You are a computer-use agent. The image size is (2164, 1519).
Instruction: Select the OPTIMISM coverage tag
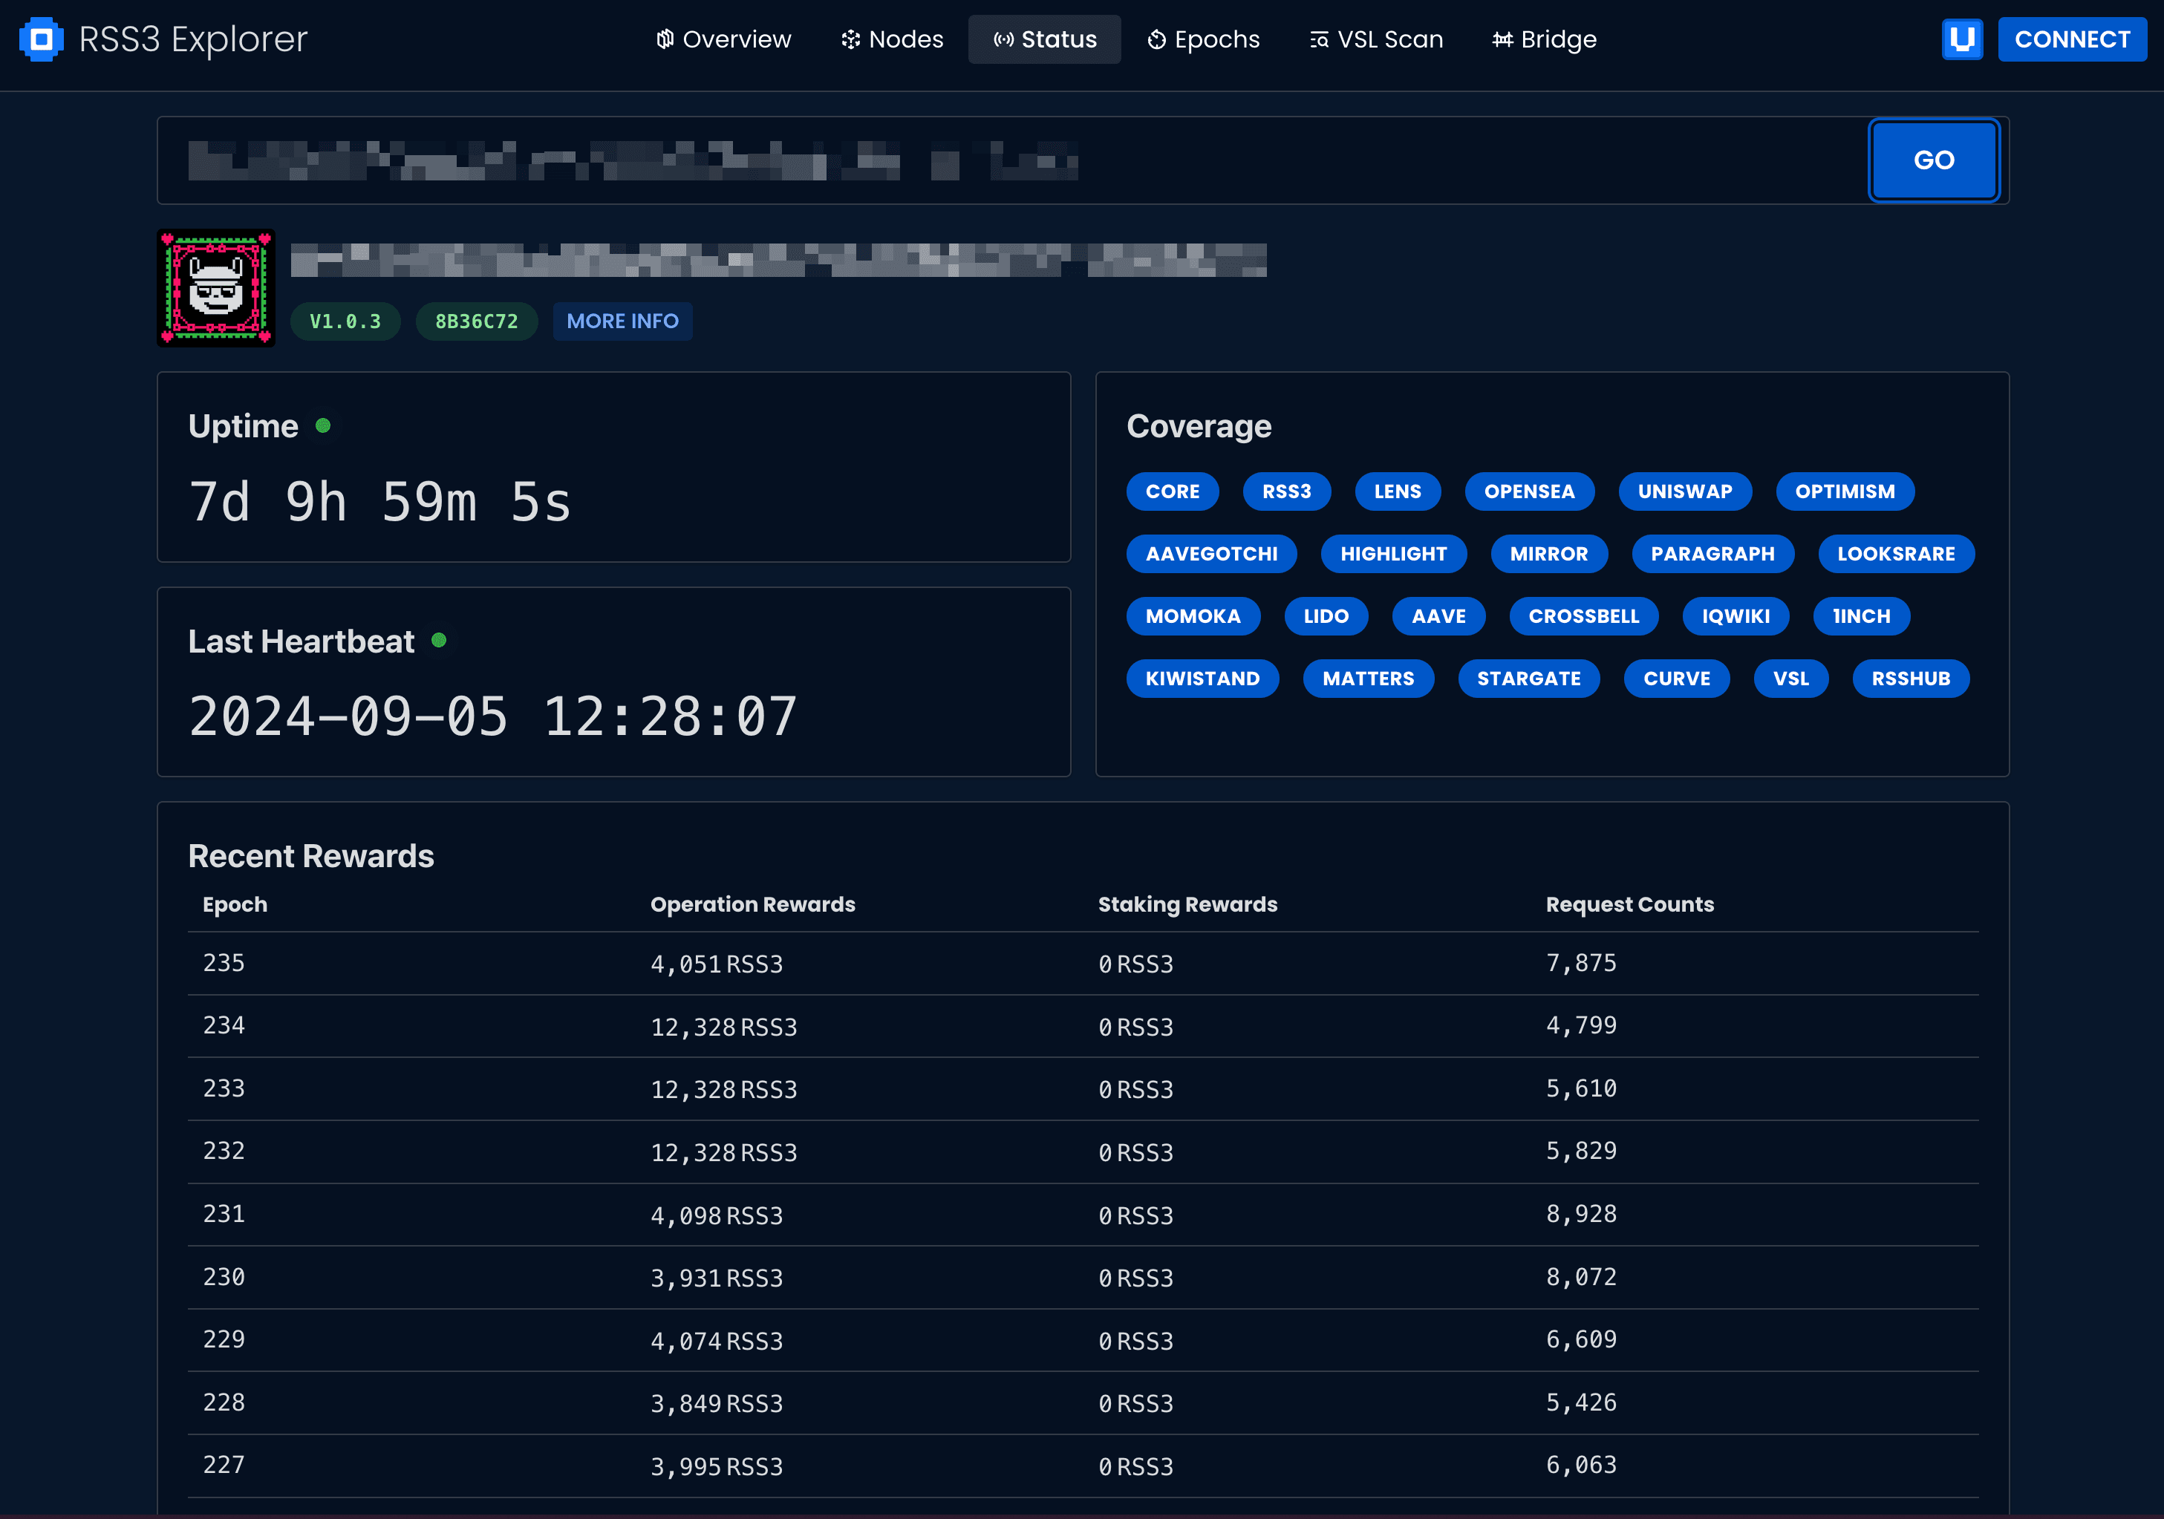(x=1845, y=491)
